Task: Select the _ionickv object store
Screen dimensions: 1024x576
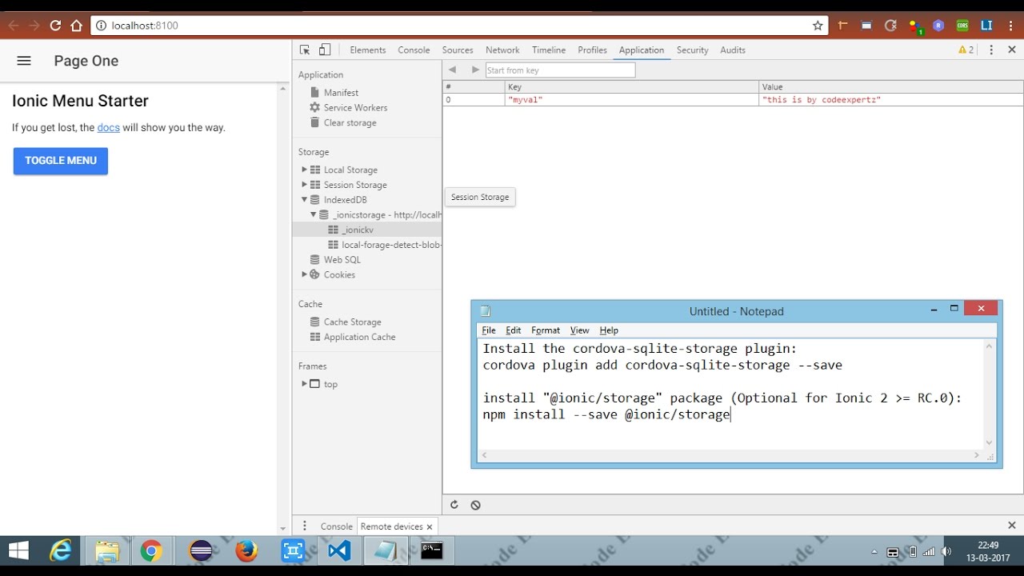Action: (x=358, y=230)
